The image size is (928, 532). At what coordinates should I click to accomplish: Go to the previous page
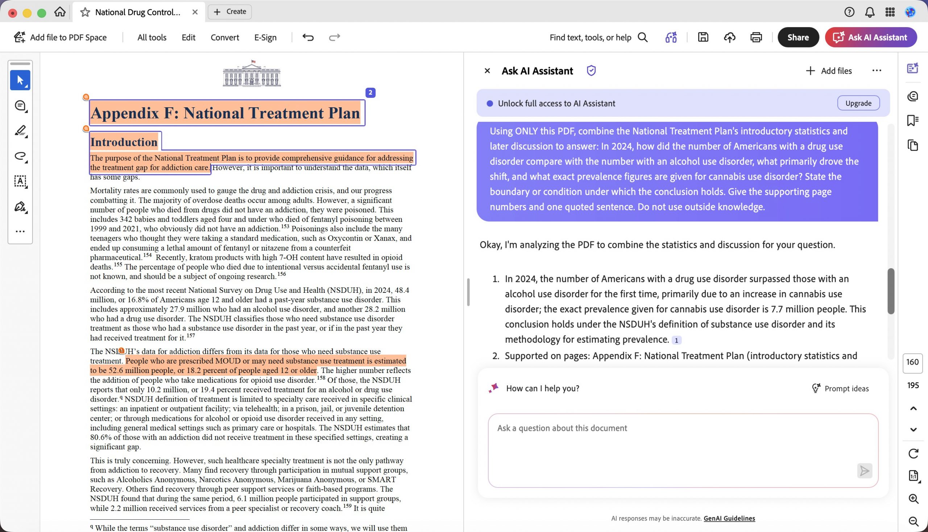pos(913,408)
